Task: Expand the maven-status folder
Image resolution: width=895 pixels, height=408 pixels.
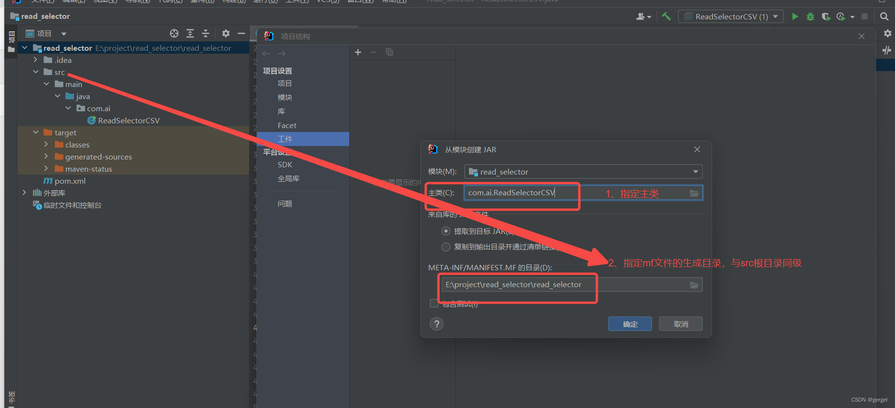Action: 46,169
